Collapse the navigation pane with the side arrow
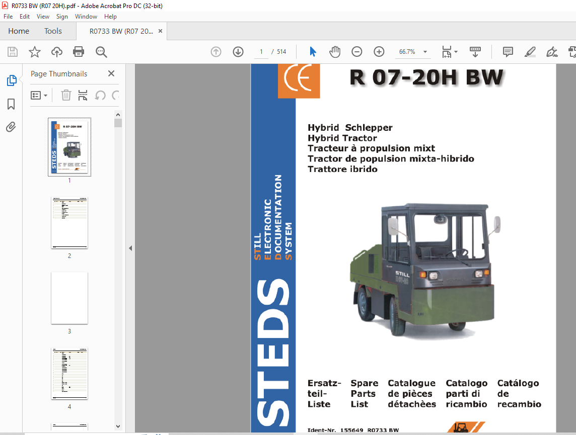Screen dimensions: 576x435 pos(130,248)
